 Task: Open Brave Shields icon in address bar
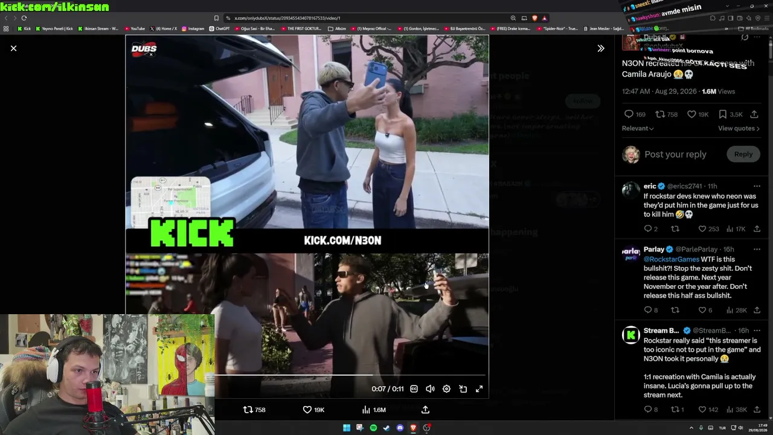coord(534,18)
